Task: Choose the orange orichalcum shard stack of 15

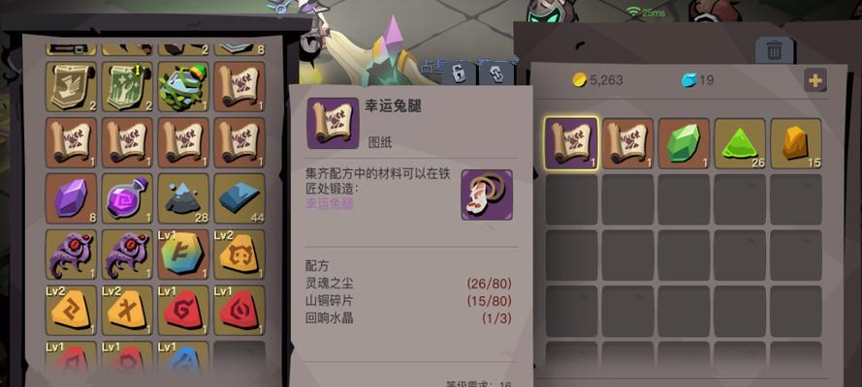Action: pos(795,143)
